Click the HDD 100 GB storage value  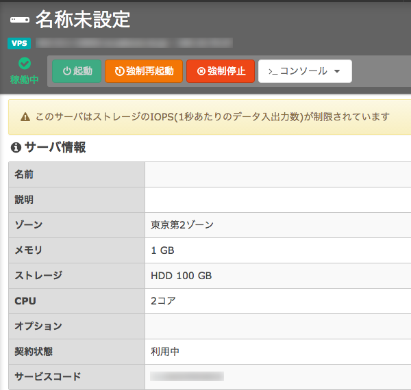[x=181, y=276]
